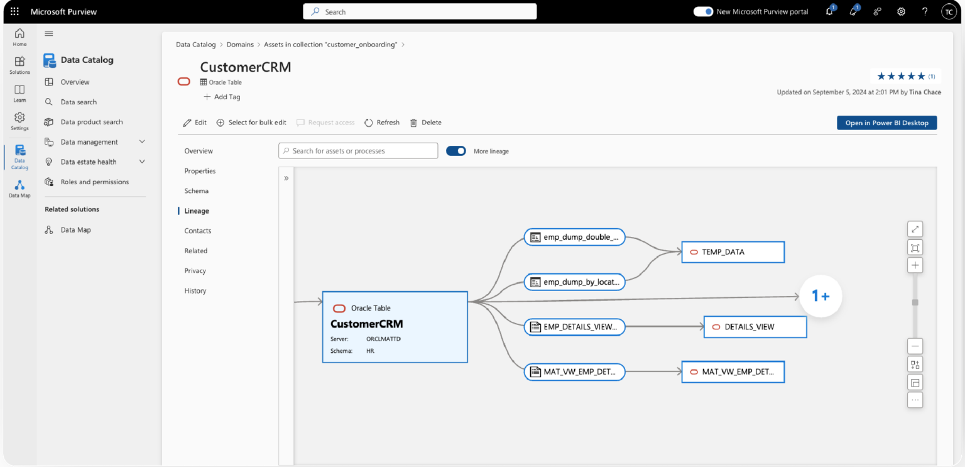This screenshot has height=467, width=965.
Task: Switch off New Microsoft Purview portal toggle
Action: tap(703, 11)
